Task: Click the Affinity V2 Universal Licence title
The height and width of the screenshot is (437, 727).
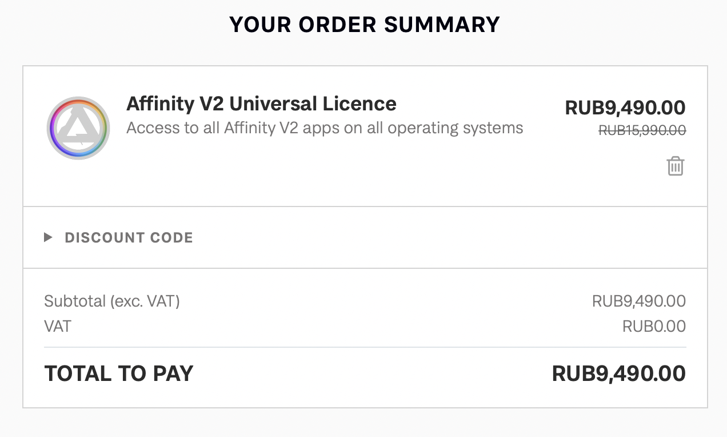Action: (261, 104)
